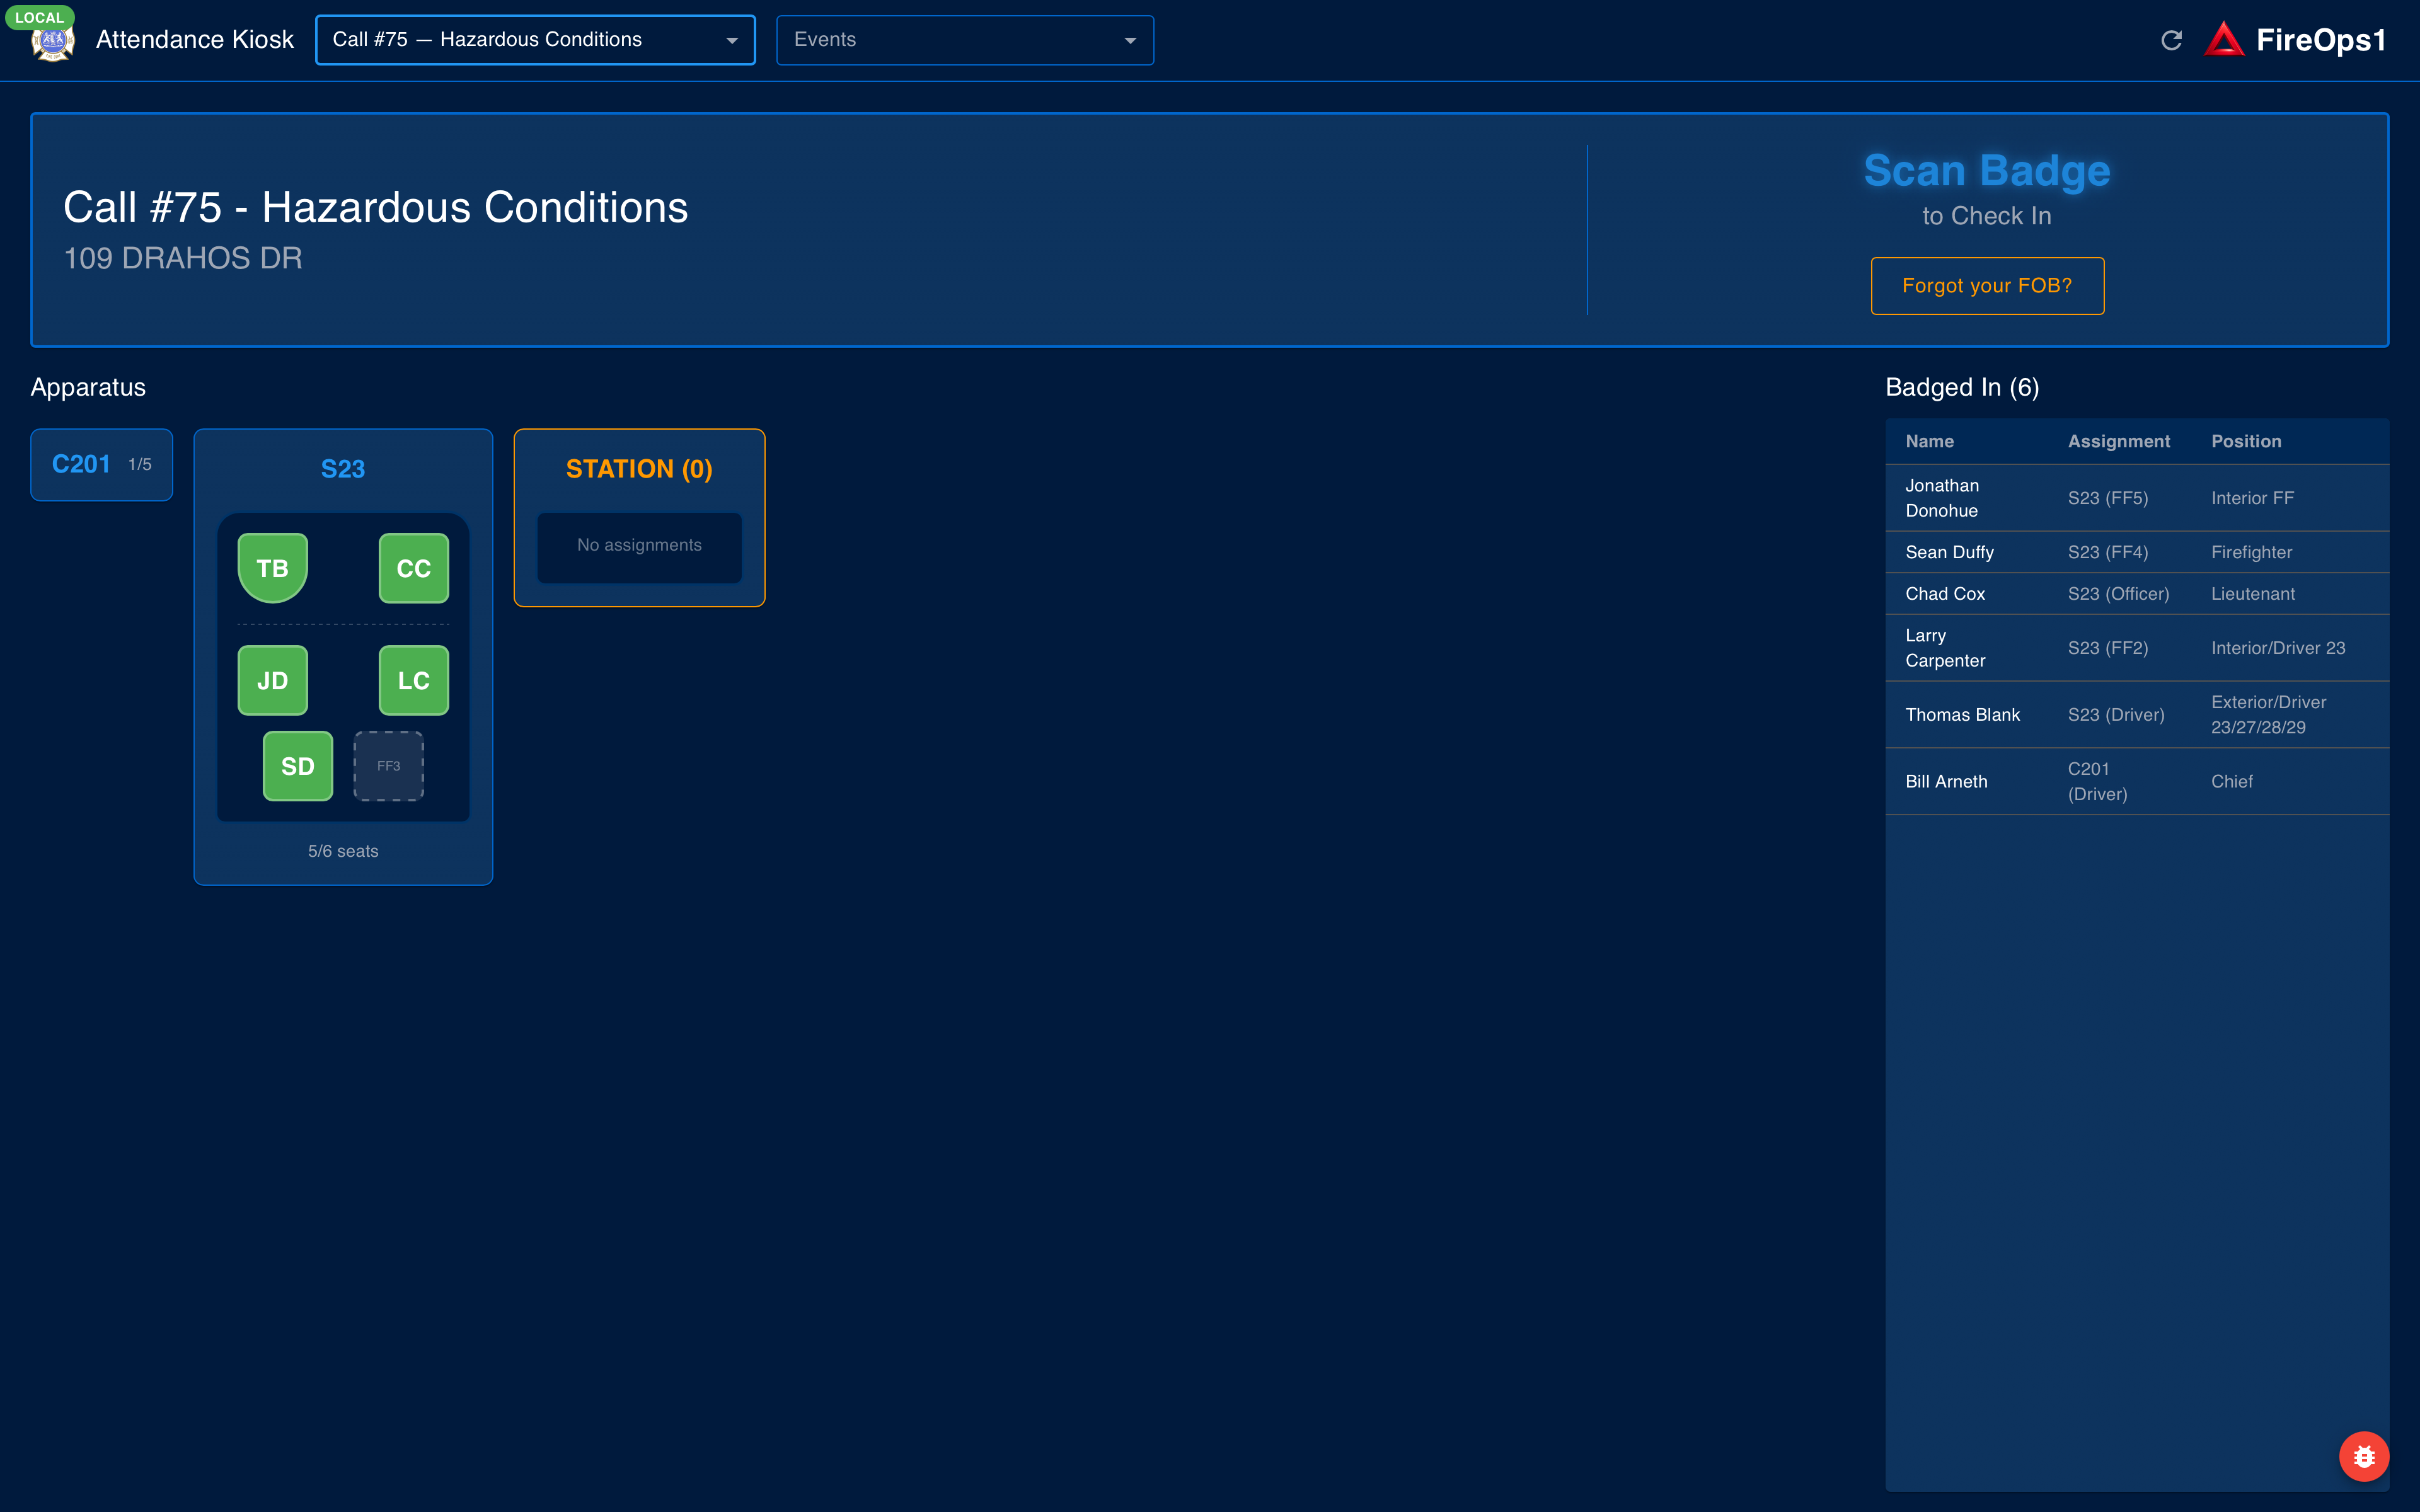Select the CC officer seat badge
The image size is (2420, 1512).
pyautogui.click(x=413, y=568)
